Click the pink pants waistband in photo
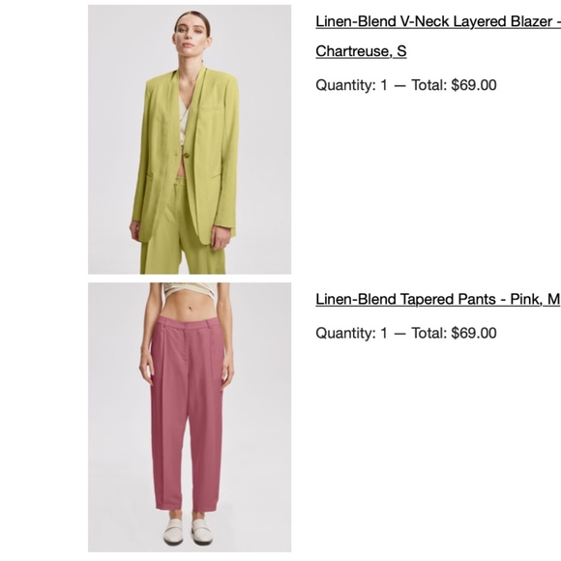 pyautogui.click(x=188, y=322)
